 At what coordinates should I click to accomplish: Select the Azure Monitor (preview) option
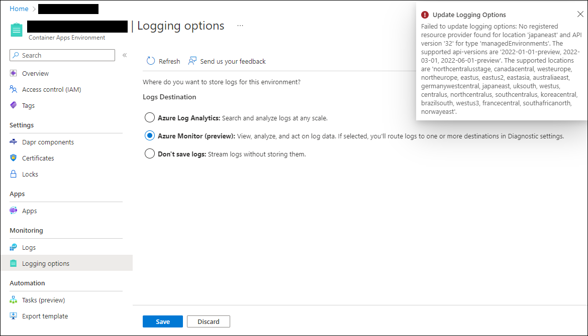(x=149, y=135)
